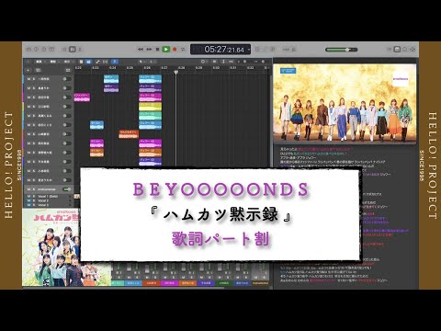Image resolution: width=441 pixels, height=331 pixels.
Task: Click the global tracks icon above track headers
Action: [x=68, y=70]
